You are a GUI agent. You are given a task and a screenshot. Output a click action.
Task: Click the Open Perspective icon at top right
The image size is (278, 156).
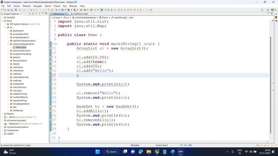(268, 10)
